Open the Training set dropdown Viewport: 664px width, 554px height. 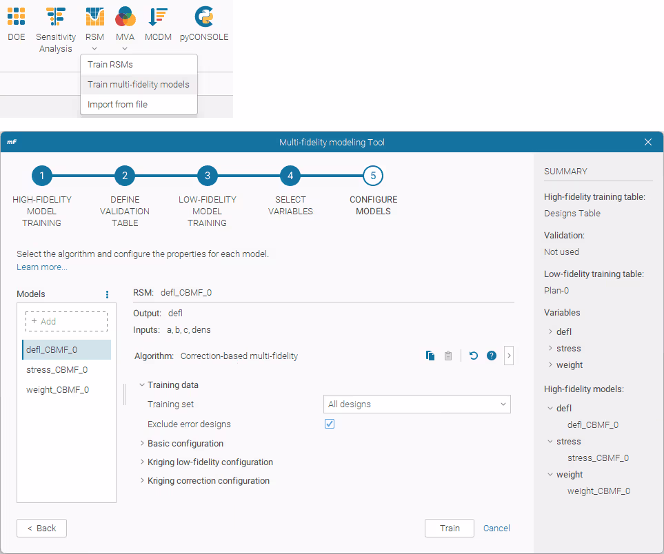(x=416, y=404)
